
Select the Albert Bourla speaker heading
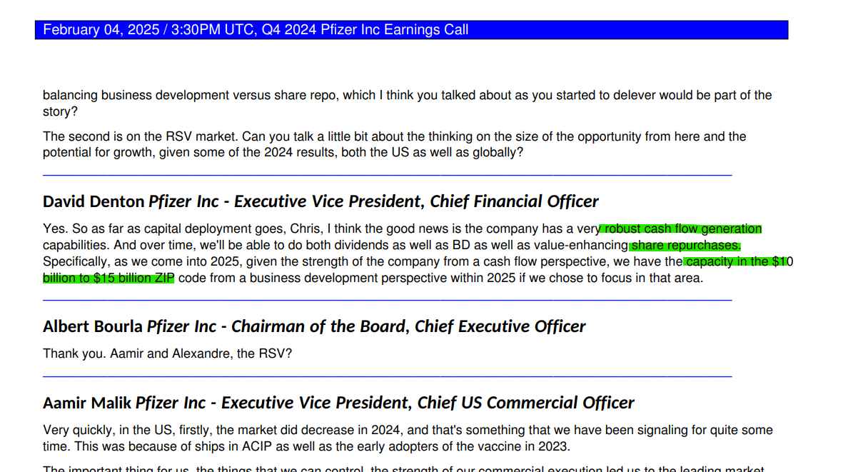[314, 326]
